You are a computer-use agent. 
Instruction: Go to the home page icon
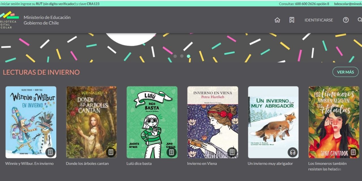coord(277,20)
